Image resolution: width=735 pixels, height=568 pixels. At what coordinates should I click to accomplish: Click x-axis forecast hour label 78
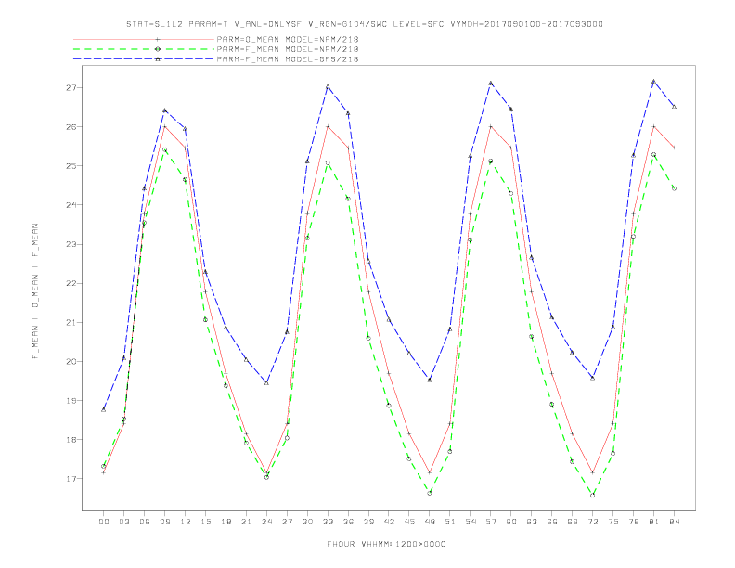[633, 522]
